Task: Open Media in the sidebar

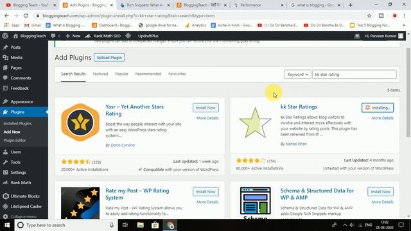Action: [x=16, y=58]
